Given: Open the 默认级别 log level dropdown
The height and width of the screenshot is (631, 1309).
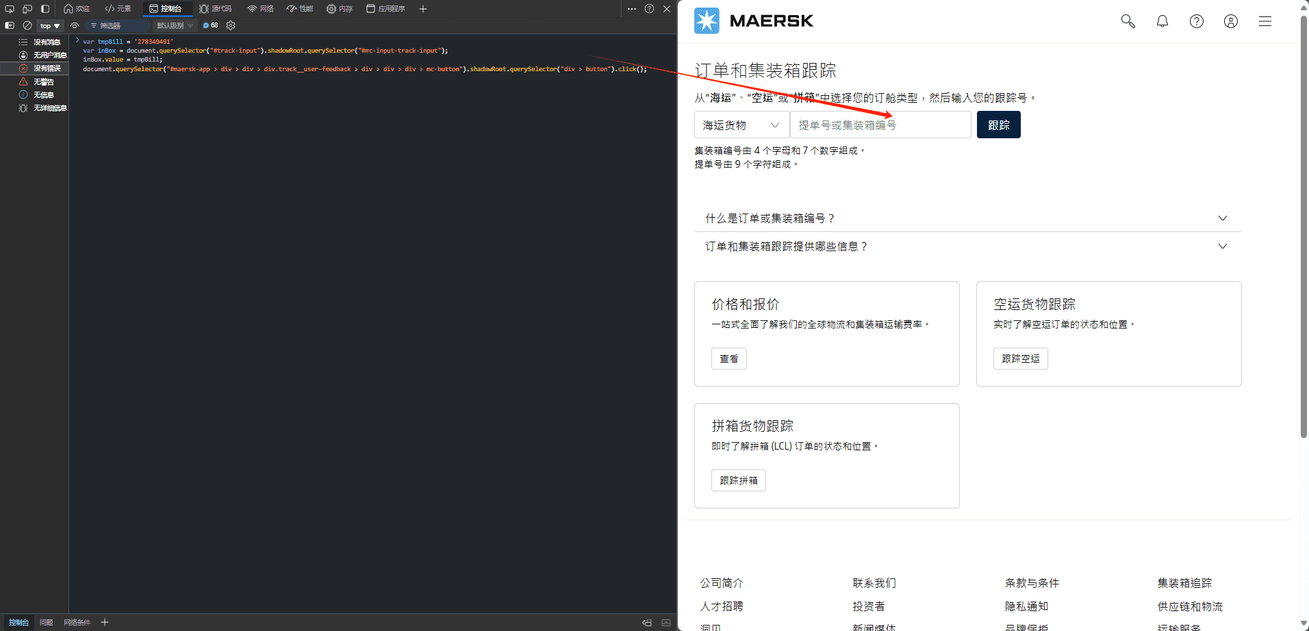Looking at the screenshot, I should click(175, 25).
